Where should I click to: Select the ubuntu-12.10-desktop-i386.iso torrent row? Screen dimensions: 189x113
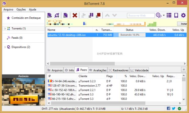pos(117,35)
